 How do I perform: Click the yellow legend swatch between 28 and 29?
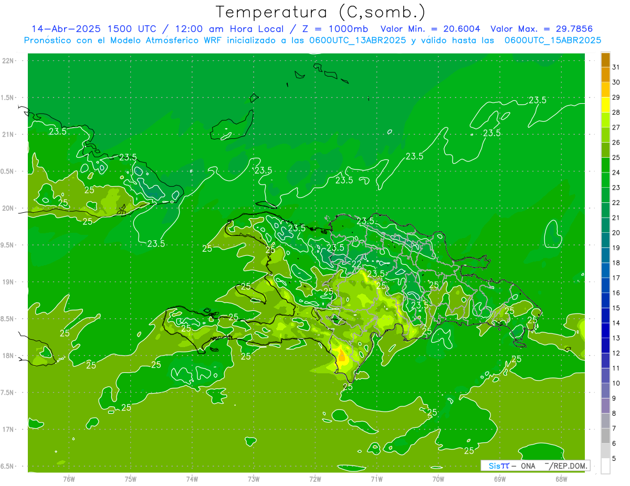[605, 104]
